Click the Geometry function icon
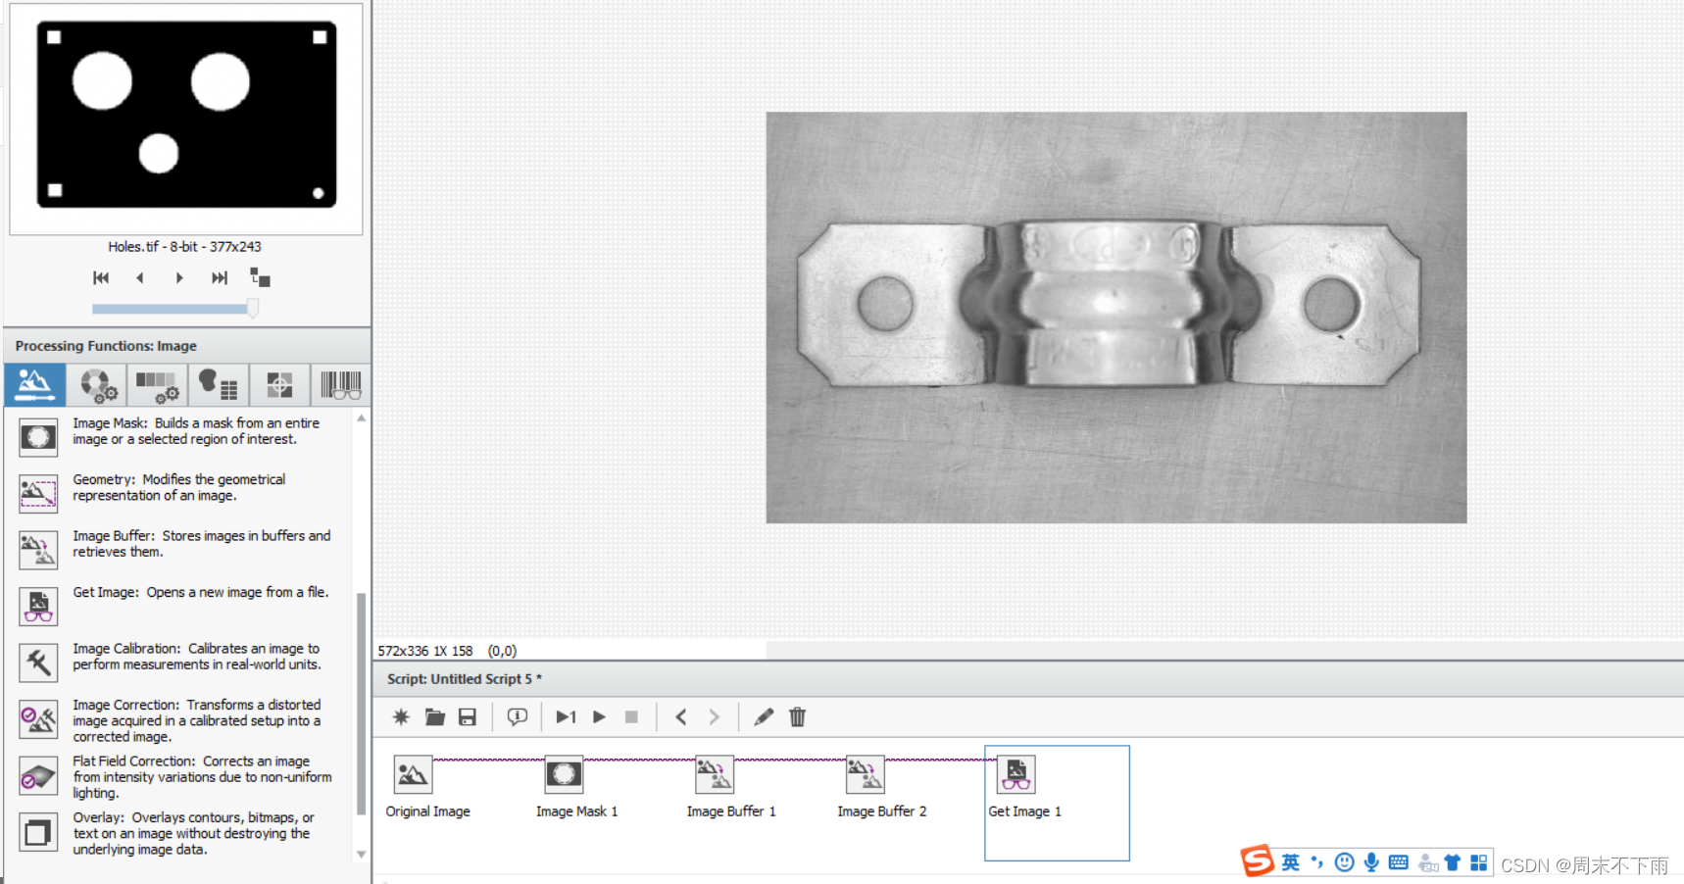Viewport: 1684px width, 884px height. [x=38, y=493]
